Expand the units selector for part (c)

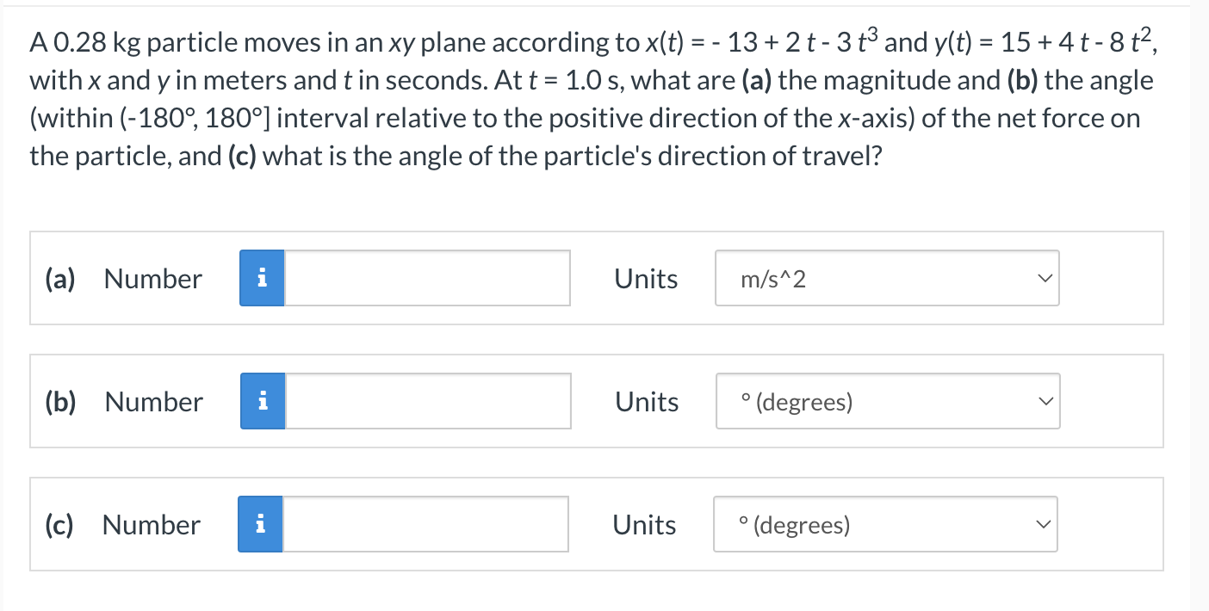click(x=885, y=523)
